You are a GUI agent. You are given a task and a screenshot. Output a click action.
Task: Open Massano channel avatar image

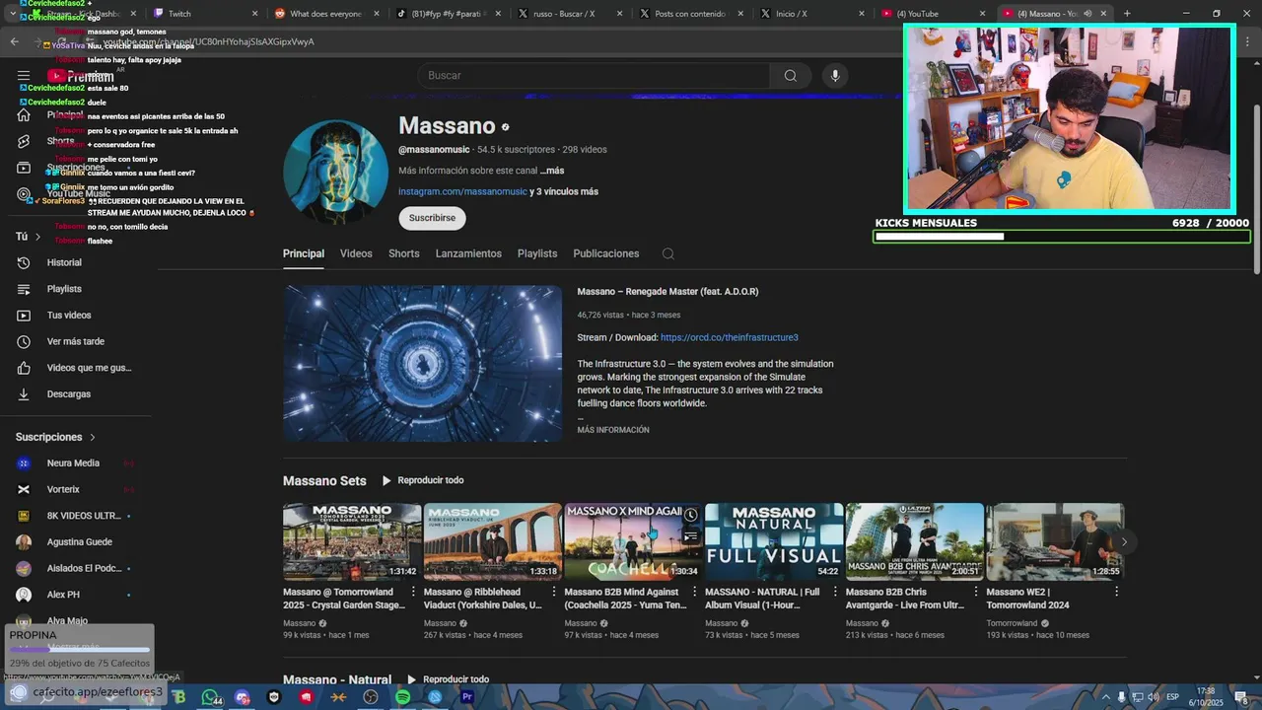335,173
